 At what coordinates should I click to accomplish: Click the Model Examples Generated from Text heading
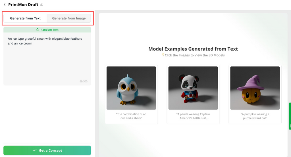[x=193, y=49]
